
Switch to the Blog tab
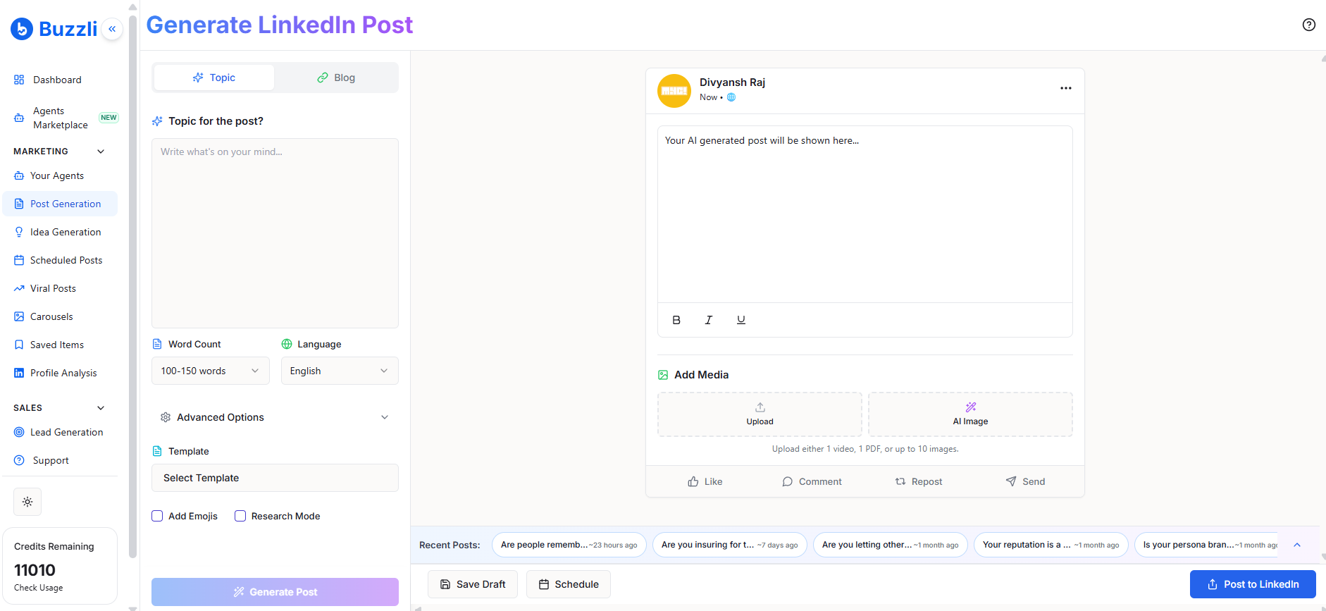click(336, 78)
